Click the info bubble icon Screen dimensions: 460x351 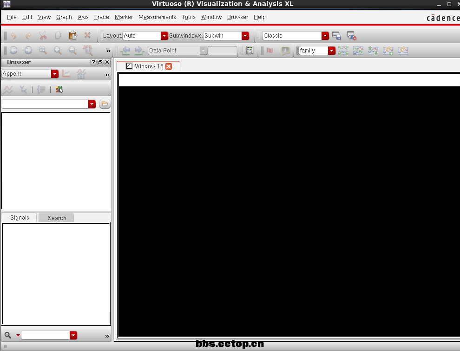[285, 51]
